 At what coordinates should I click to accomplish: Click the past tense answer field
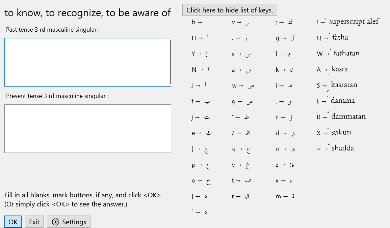click(87, 62)
